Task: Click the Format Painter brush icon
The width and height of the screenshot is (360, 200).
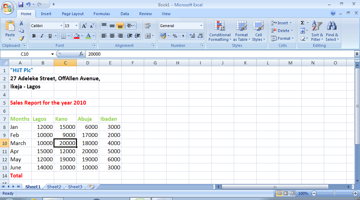Action: (x=21, y=38)
